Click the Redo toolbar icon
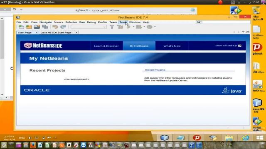 click(x=63, y=27)
